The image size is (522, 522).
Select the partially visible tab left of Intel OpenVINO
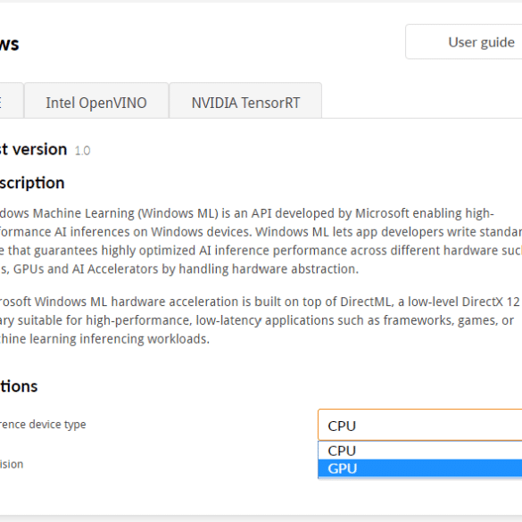12,101
